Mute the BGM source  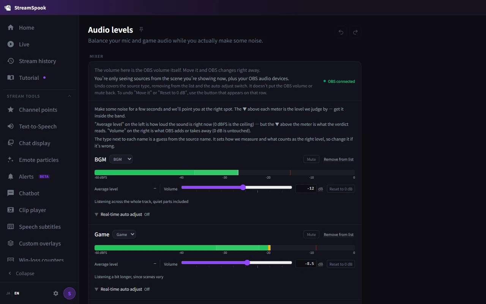coord(311,159)
